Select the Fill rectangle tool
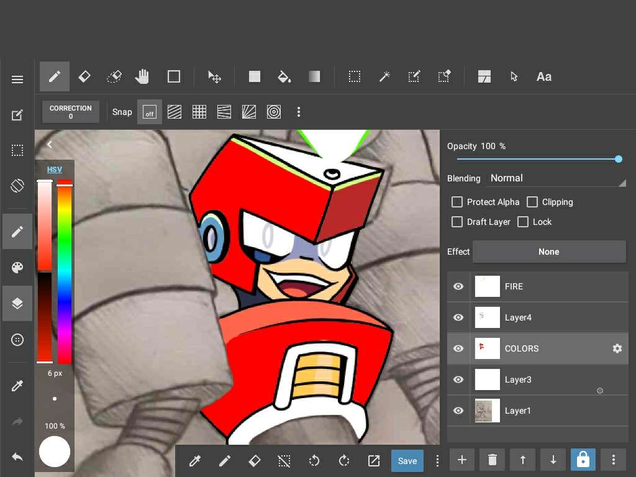This screenshot has width=636, height=477. pos(254,76)
